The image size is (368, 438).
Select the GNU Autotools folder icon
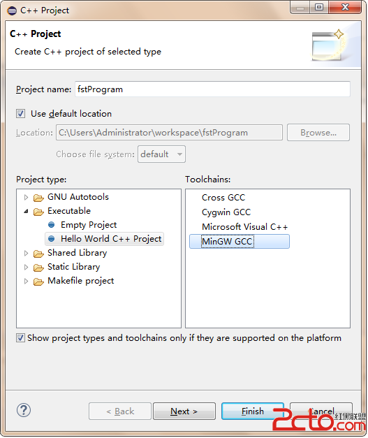coord(38,198)
